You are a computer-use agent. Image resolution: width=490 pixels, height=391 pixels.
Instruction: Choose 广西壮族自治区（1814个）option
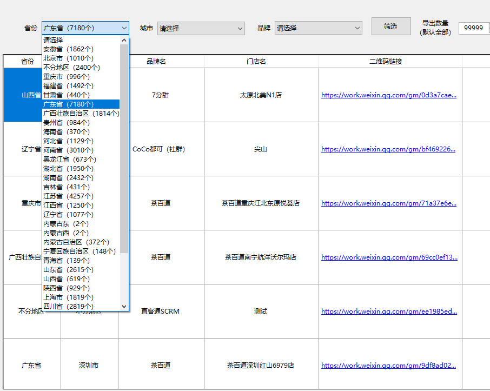pyautogui.click(x=81, y=114)
